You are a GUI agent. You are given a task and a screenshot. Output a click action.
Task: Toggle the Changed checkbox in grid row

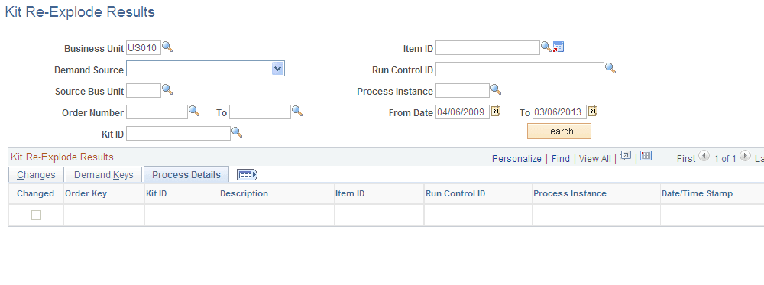[36, 215]
